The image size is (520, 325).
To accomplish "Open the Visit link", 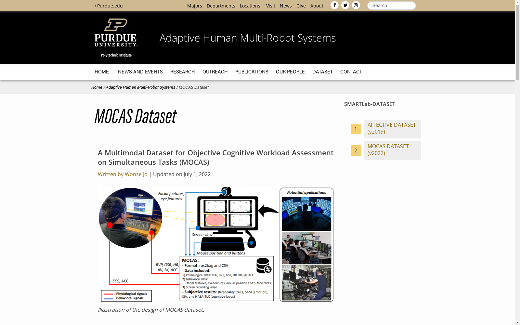I will [x=270, y=6].
